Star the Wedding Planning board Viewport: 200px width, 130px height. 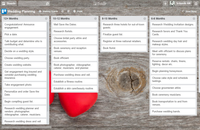click(62, 11)
